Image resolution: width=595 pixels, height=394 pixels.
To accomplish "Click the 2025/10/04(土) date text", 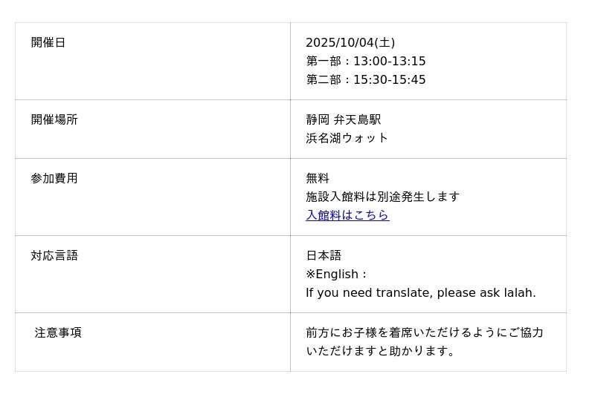I will 350,43.
